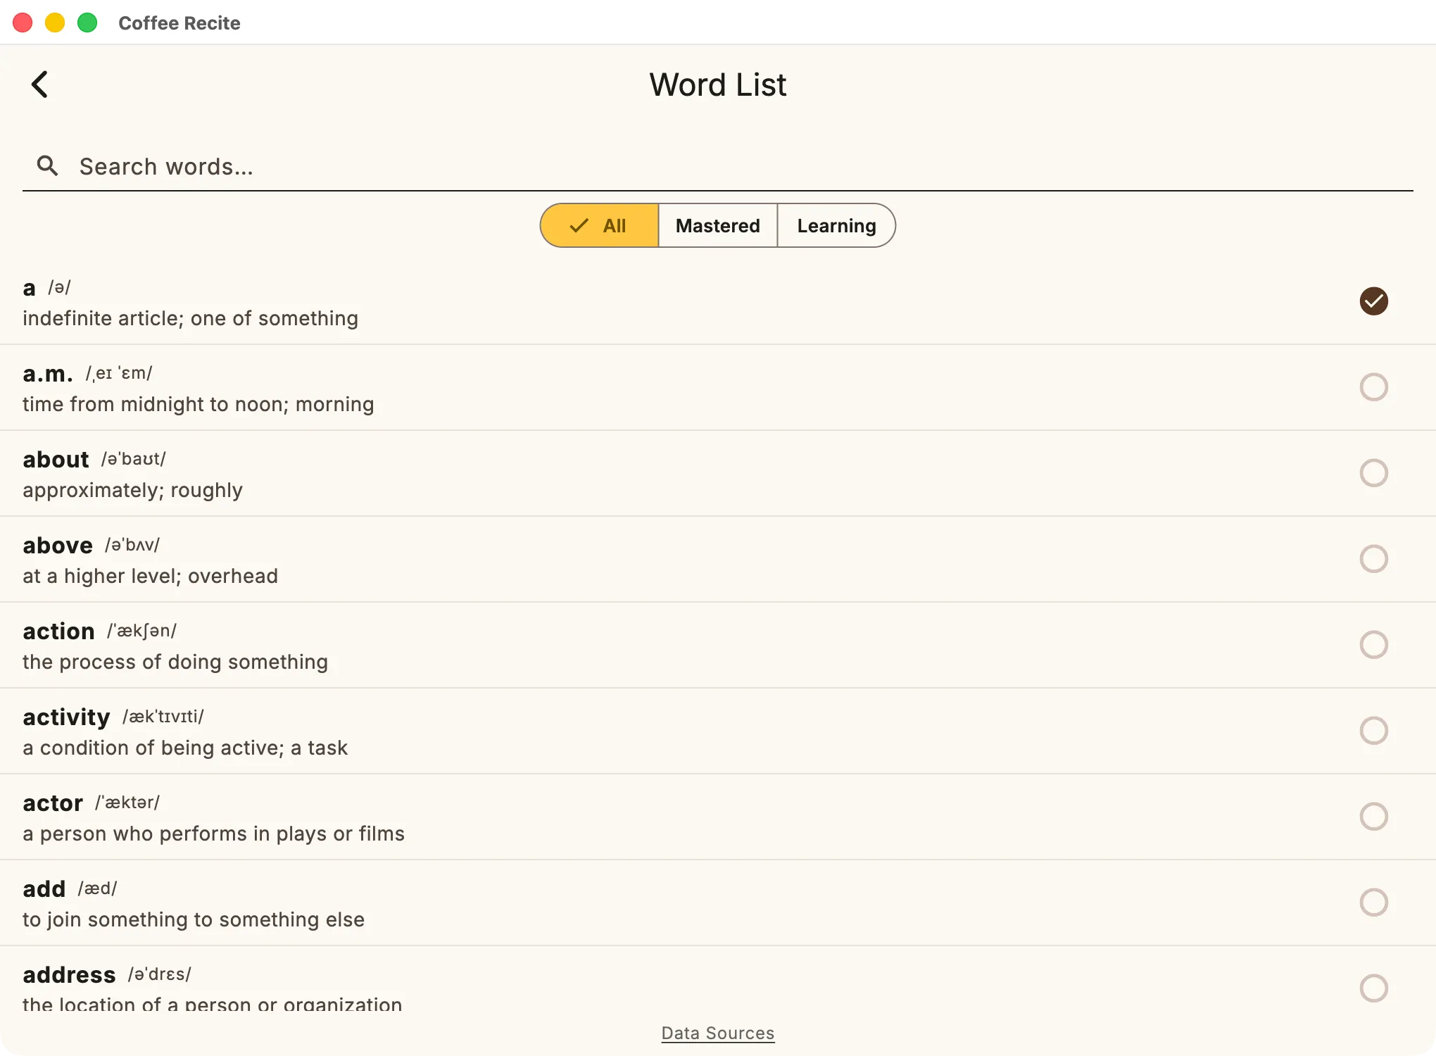Click the checkmark icon in the All tab
This screenshot has height=1056, width=1436.
579,225
